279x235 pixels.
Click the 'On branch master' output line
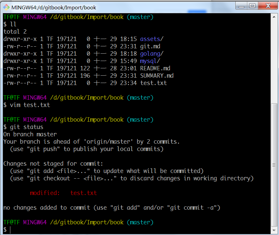tap(30, 134)
